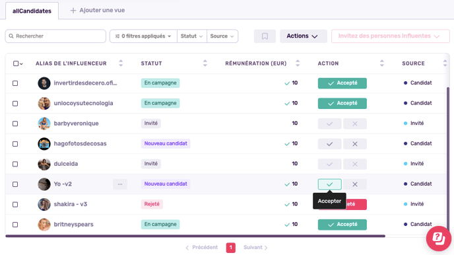454x255 pixels.
Task: Click dulceida accept checkmark icon
Action: [x=329, y=164]
